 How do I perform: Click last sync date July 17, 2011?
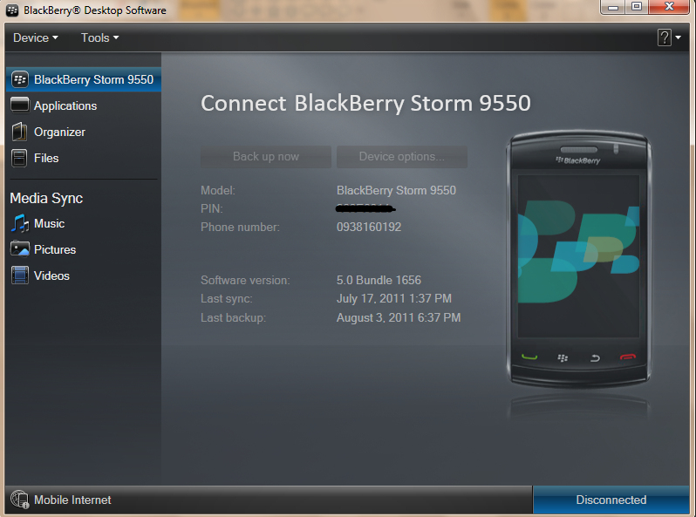pyautogui.click(x=393, y=298)
